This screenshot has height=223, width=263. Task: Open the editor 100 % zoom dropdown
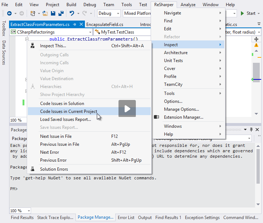18,120
